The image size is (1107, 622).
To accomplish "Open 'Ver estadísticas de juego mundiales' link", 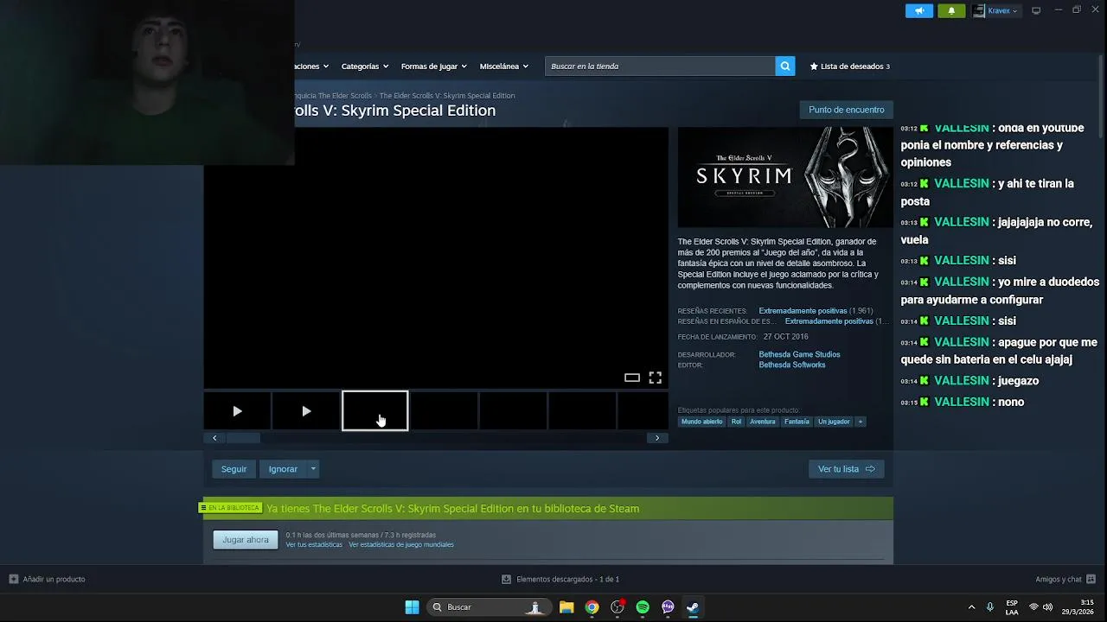I will (x=401, y=545).
